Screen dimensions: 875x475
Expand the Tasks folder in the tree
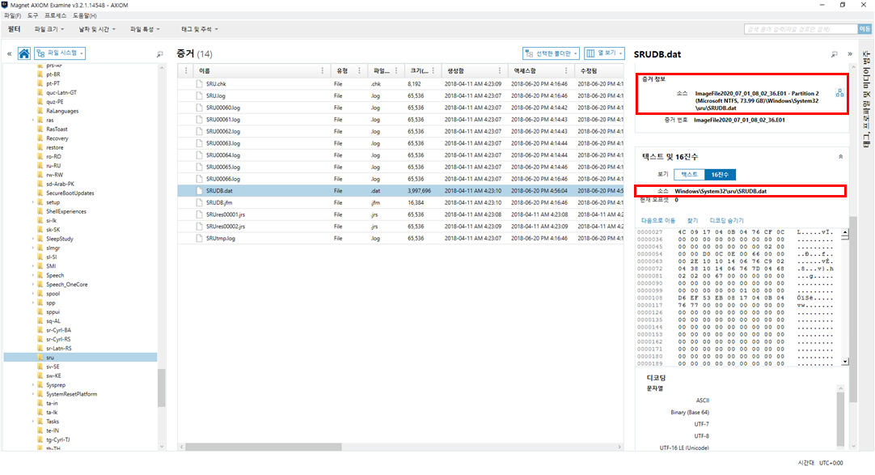tap(33, 422)
